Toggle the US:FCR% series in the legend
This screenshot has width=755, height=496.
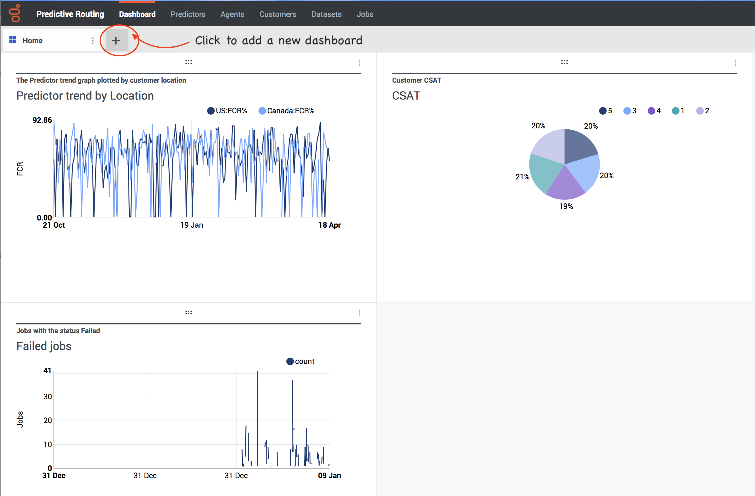227,111
